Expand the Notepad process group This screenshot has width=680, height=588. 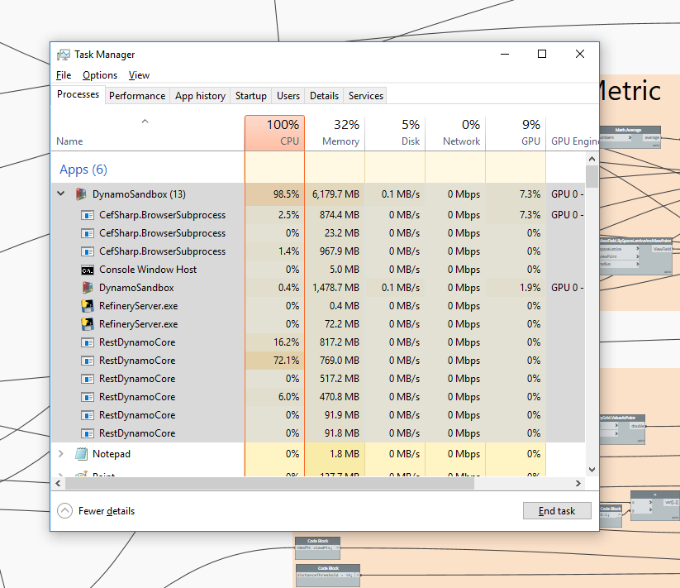[60, 454]
